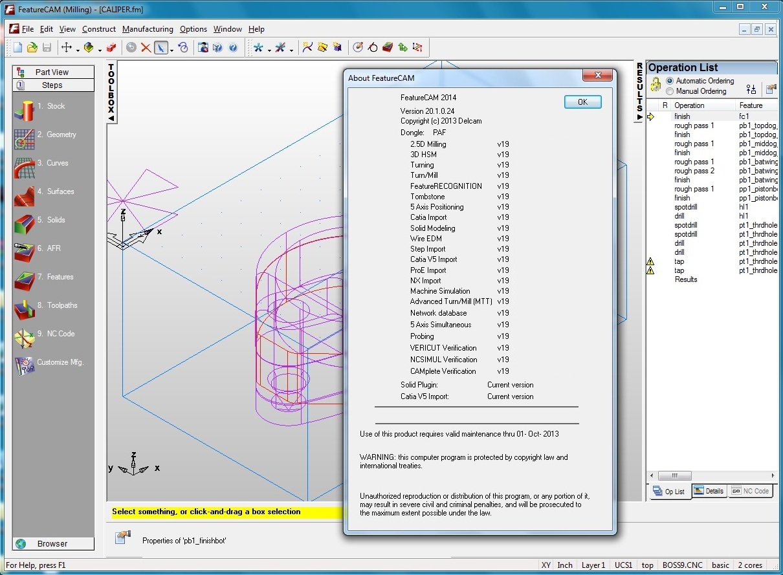Click the red block icon in main toolbar
Viewport: 783px width, 575px height.
[x=111, y=47]
